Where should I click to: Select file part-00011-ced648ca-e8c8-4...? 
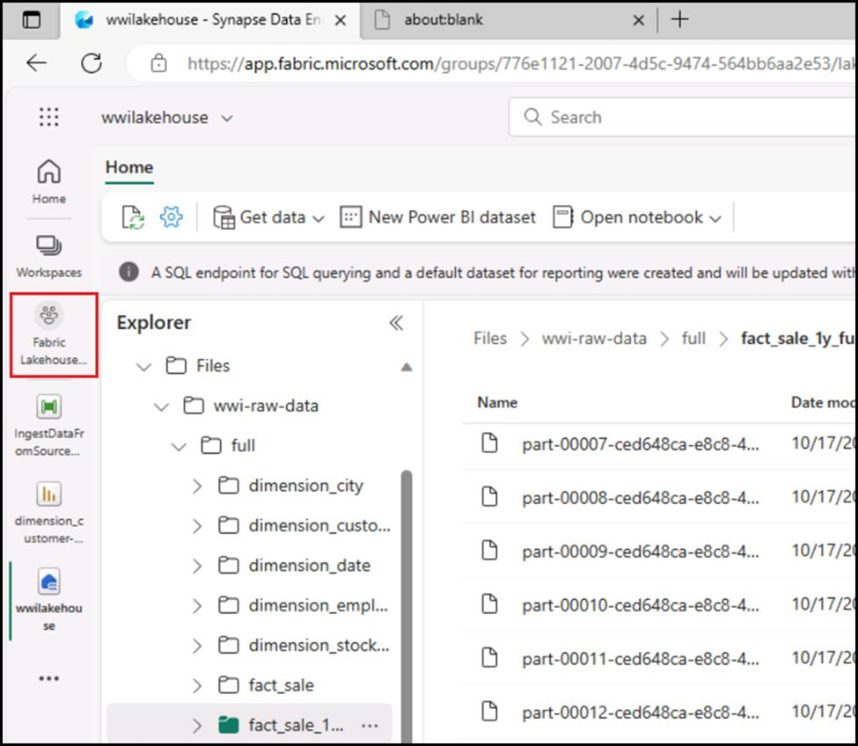[641, 659]
